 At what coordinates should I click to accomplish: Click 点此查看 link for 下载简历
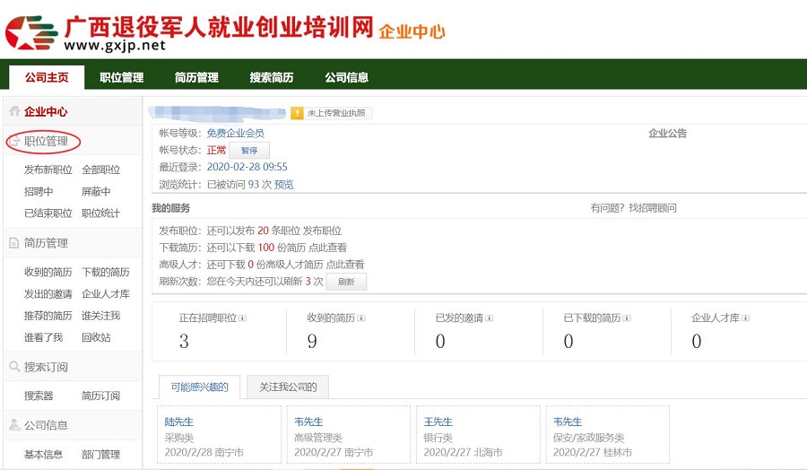(x=328, y=248)
